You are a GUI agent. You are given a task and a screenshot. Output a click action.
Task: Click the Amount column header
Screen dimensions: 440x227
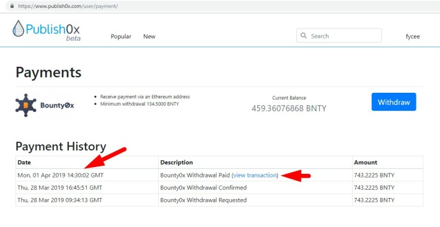(x=366, y=162)
